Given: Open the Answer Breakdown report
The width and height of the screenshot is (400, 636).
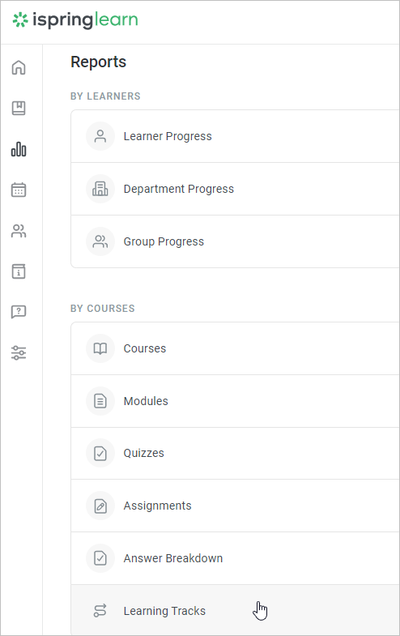Looking at the screenshot, I should (236, 558).
